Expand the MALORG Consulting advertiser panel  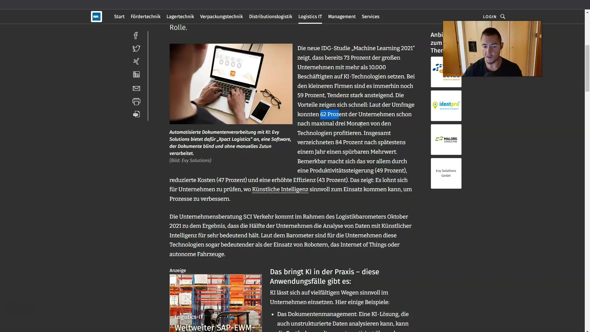click(446, 139)
